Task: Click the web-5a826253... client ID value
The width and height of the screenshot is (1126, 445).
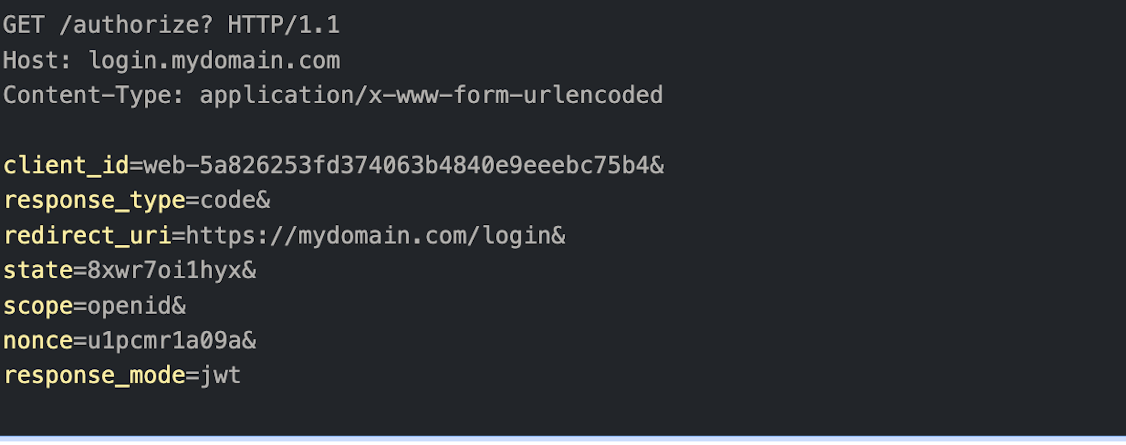Action: tap(396, 166)
